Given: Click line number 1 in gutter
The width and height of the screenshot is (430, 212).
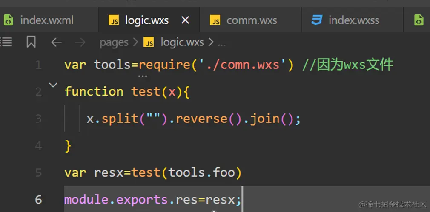Looking at the screenshot, I should click(x=38, y=65).
